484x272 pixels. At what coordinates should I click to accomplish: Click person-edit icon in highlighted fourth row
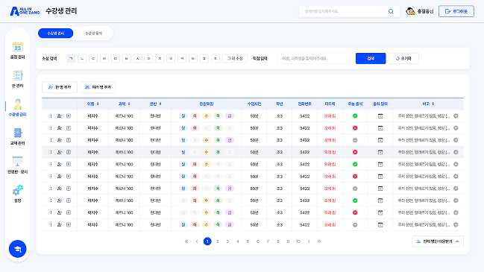point(60,152)
